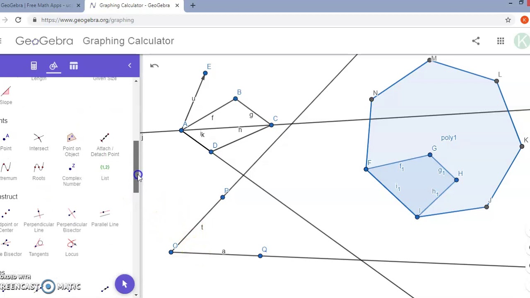Open the GeoGebra apps grid
This screenshot has height=298, width=530.
501,41
